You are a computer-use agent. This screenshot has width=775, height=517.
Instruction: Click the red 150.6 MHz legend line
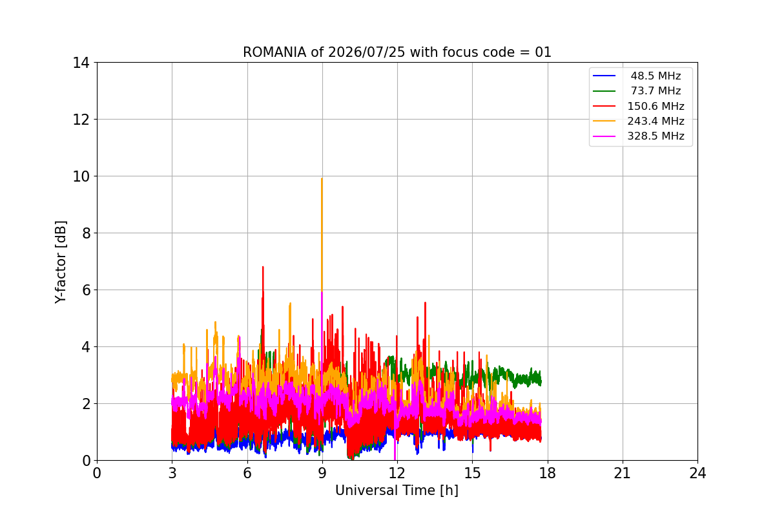[x=604, y=106]
